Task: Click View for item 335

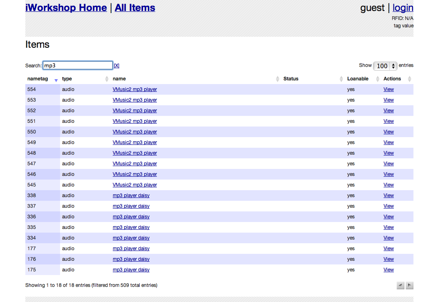Action: pyautogui.click(x=389, y=227)
